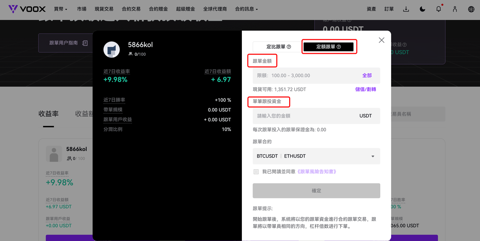Switch to the 定比跟單 tab
This screenshot has width=480, height=241.
pyautogui.click(x=277, y=47)
